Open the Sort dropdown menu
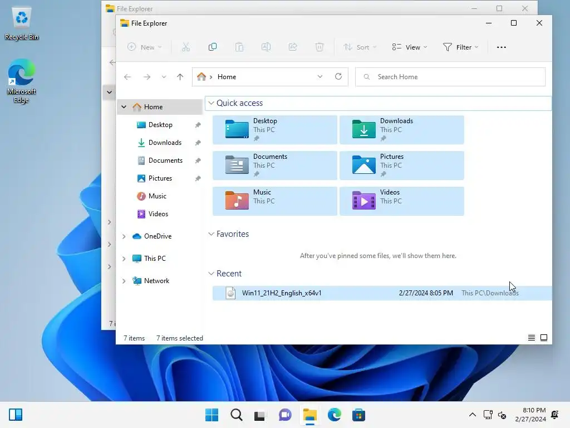 click(360, 47)
